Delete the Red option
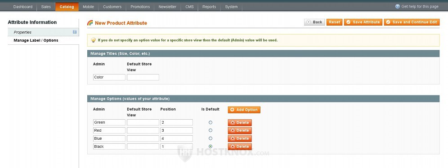Viewport: 448px width, 168px height. click(240, 131)
